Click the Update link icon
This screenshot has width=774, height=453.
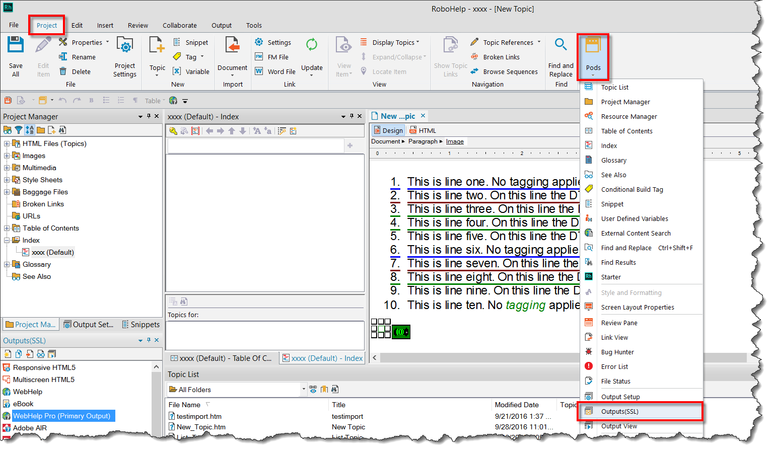coord(312,45)
